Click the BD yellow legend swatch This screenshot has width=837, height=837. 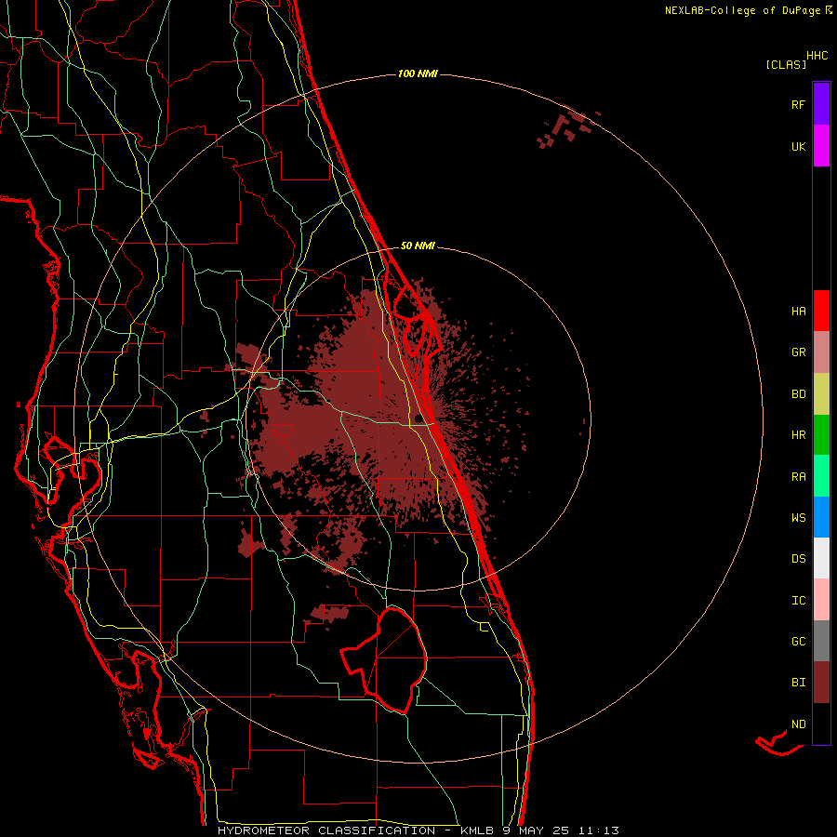(821, 393)
